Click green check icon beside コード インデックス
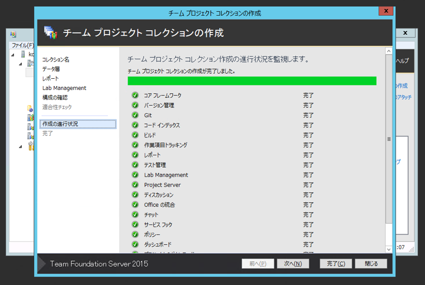The image size is (425, 285). pyautogui.click(x=135, y=125)
